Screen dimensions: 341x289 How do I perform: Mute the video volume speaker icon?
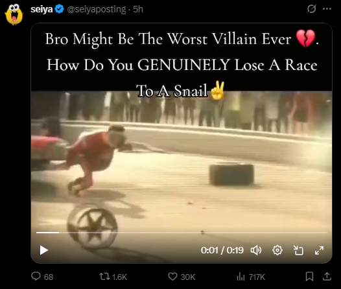click(x=256, y=250)
